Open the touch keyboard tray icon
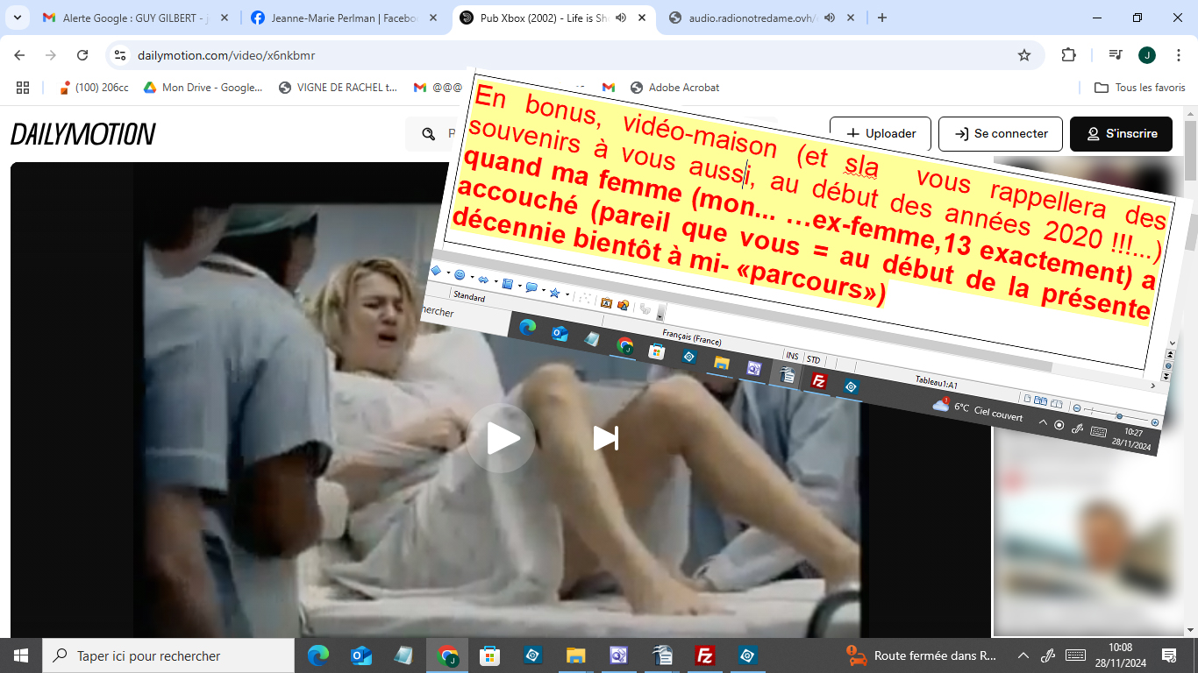 click(x=1075, y=655)
